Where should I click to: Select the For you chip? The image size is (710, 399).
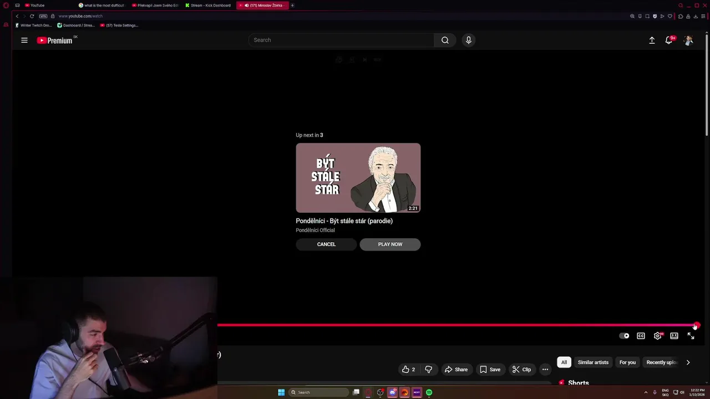coord(627,362)
